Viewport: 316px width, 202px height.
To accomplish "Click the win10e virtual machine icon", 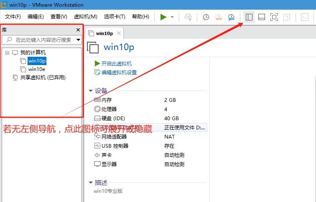I will pyautogui.click(x=23, y=69).
